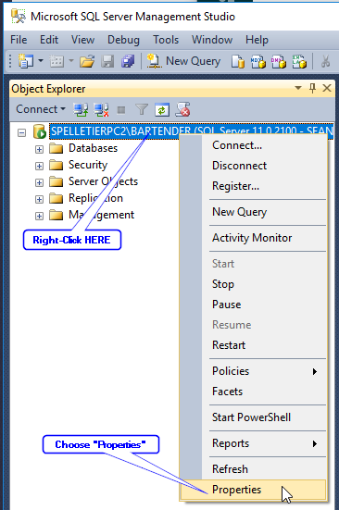Choose Start PowerShell in the context menu
This screenshot has height=510, width=339.
(x=253, y=417)
